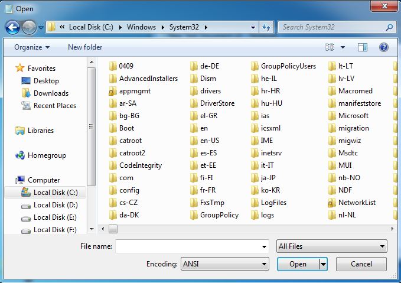Select the DriverStore folder icon
The width and height of the screenshot is (401, 283).
194,103
